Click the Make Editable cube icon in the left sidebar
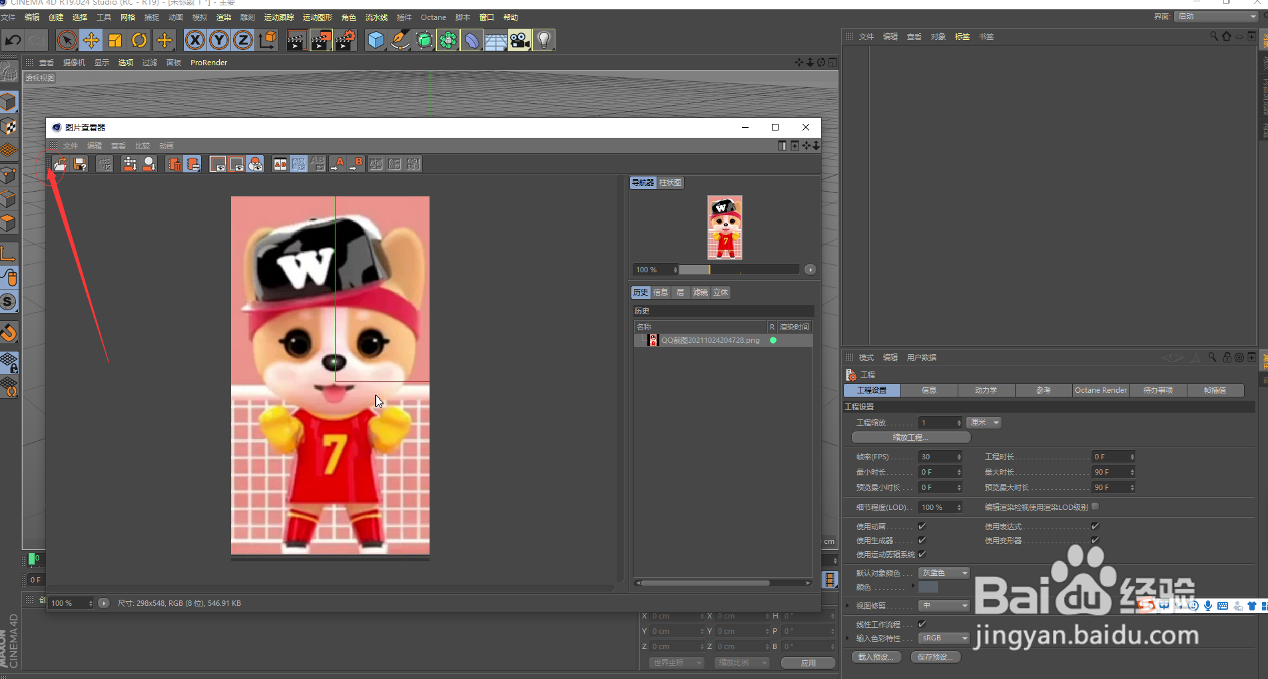Viewport: 1268px width, 679px height. (9, 102)
